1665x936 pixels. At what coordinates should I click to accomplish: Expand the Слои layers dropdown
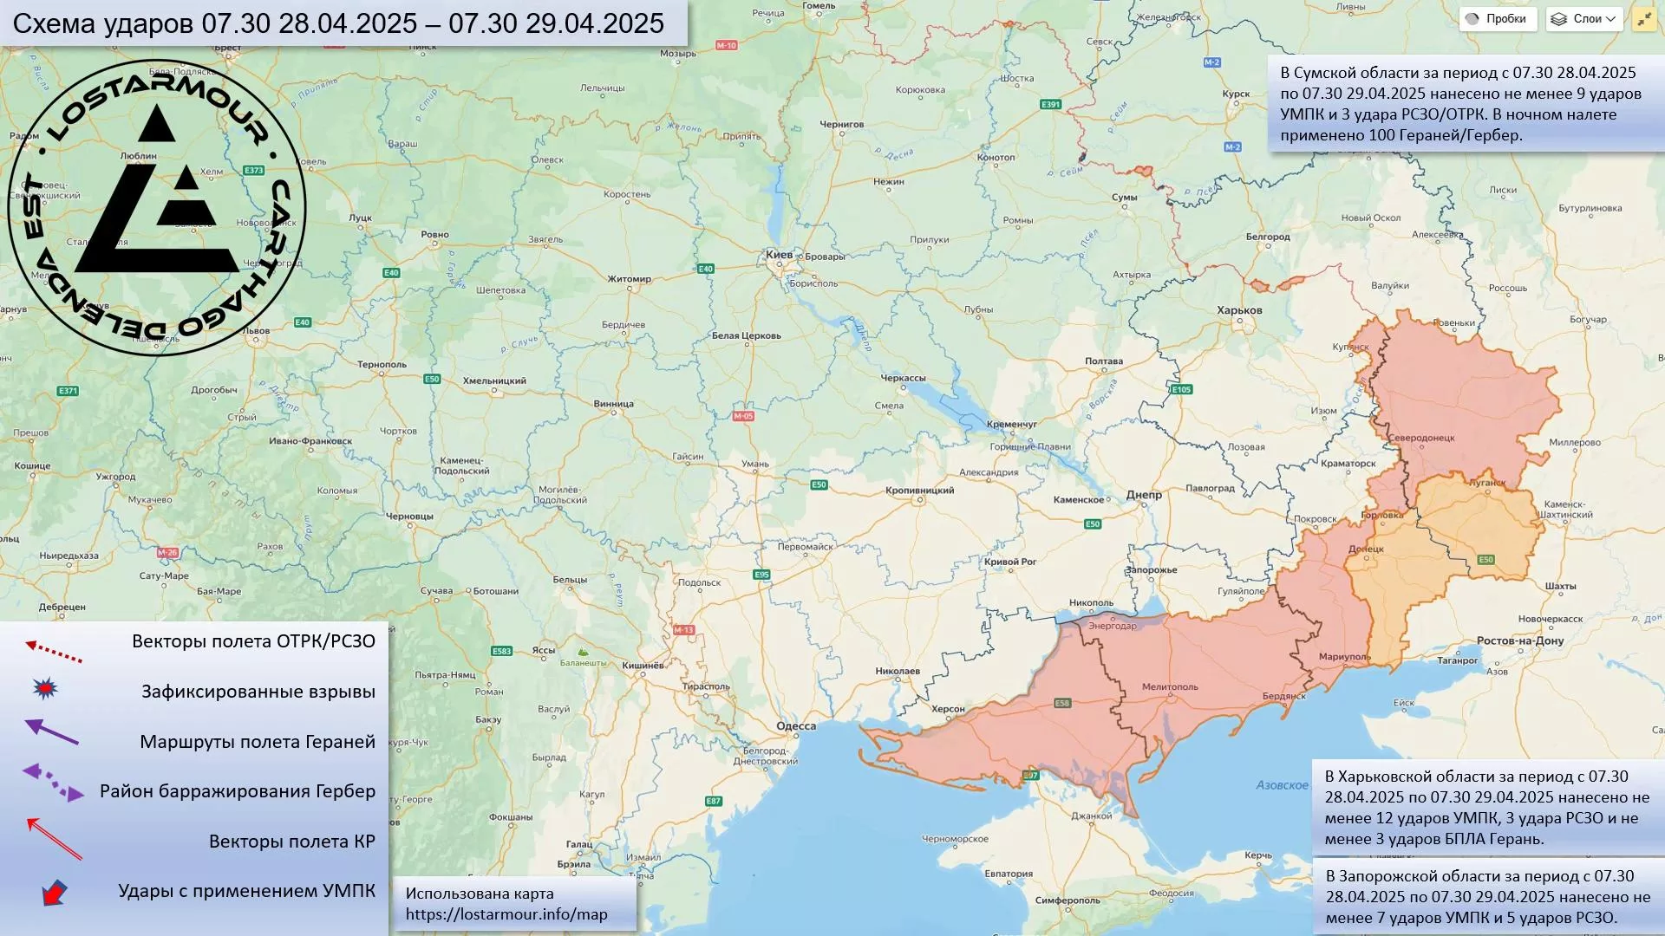click(x=1584, y=19)
